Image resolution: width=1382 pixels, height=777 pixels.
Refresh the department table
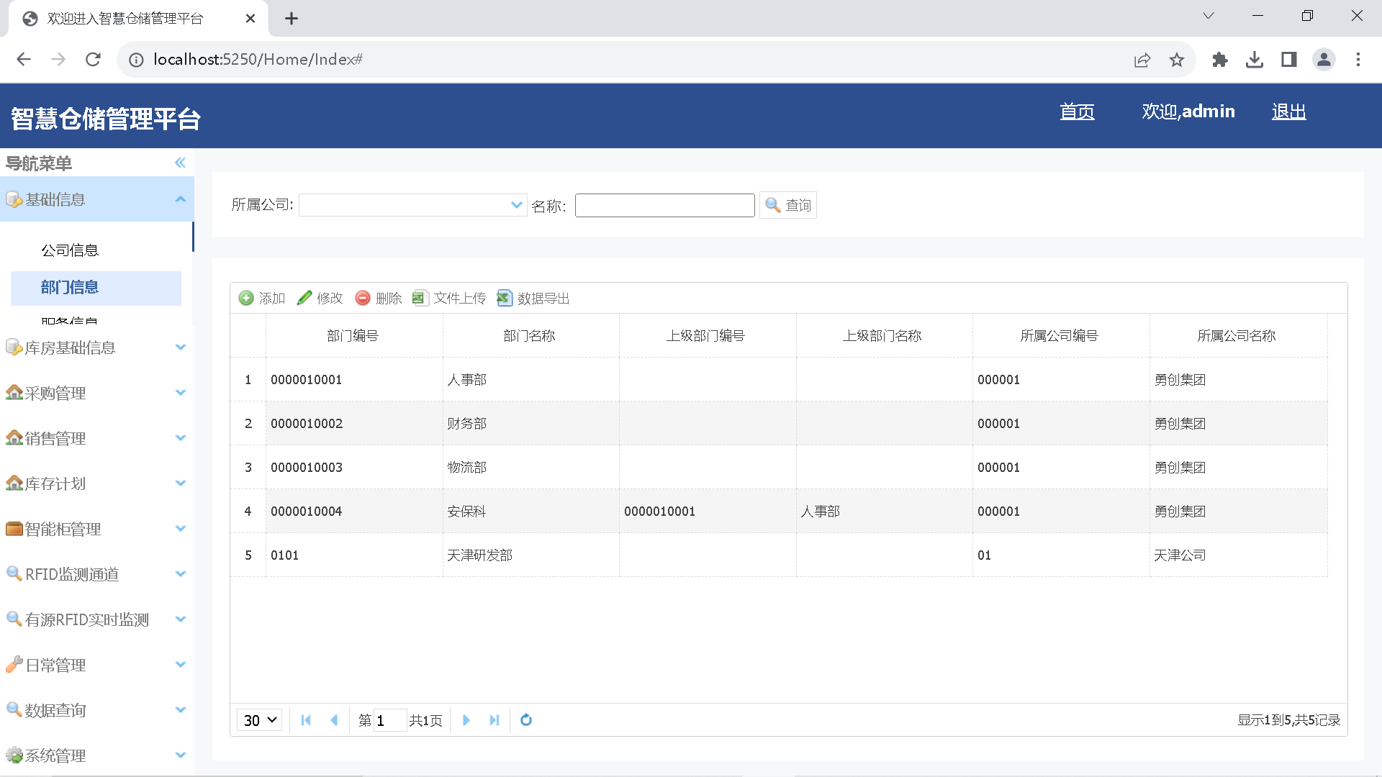pyautogui.click(x=526, y=720)
